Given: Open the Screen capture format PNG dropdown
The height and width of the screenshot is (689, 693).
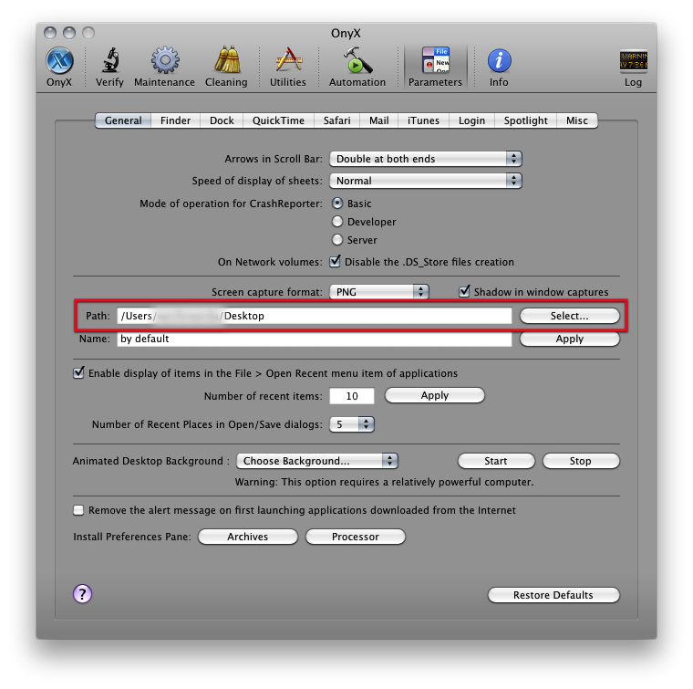Looking at the screenshot, I should [x=379, y=292].
